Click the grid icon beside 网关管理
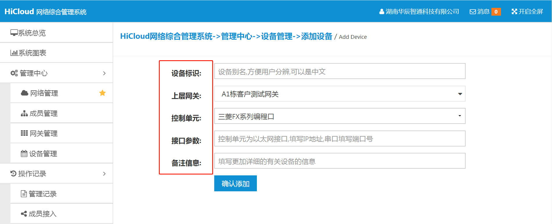The width and height of the screenshot is (552, 224). 24,133
